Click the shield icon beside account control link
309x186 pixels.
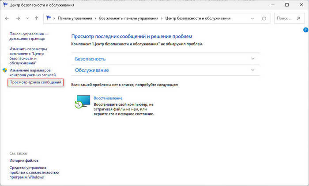tap(5, 71)
